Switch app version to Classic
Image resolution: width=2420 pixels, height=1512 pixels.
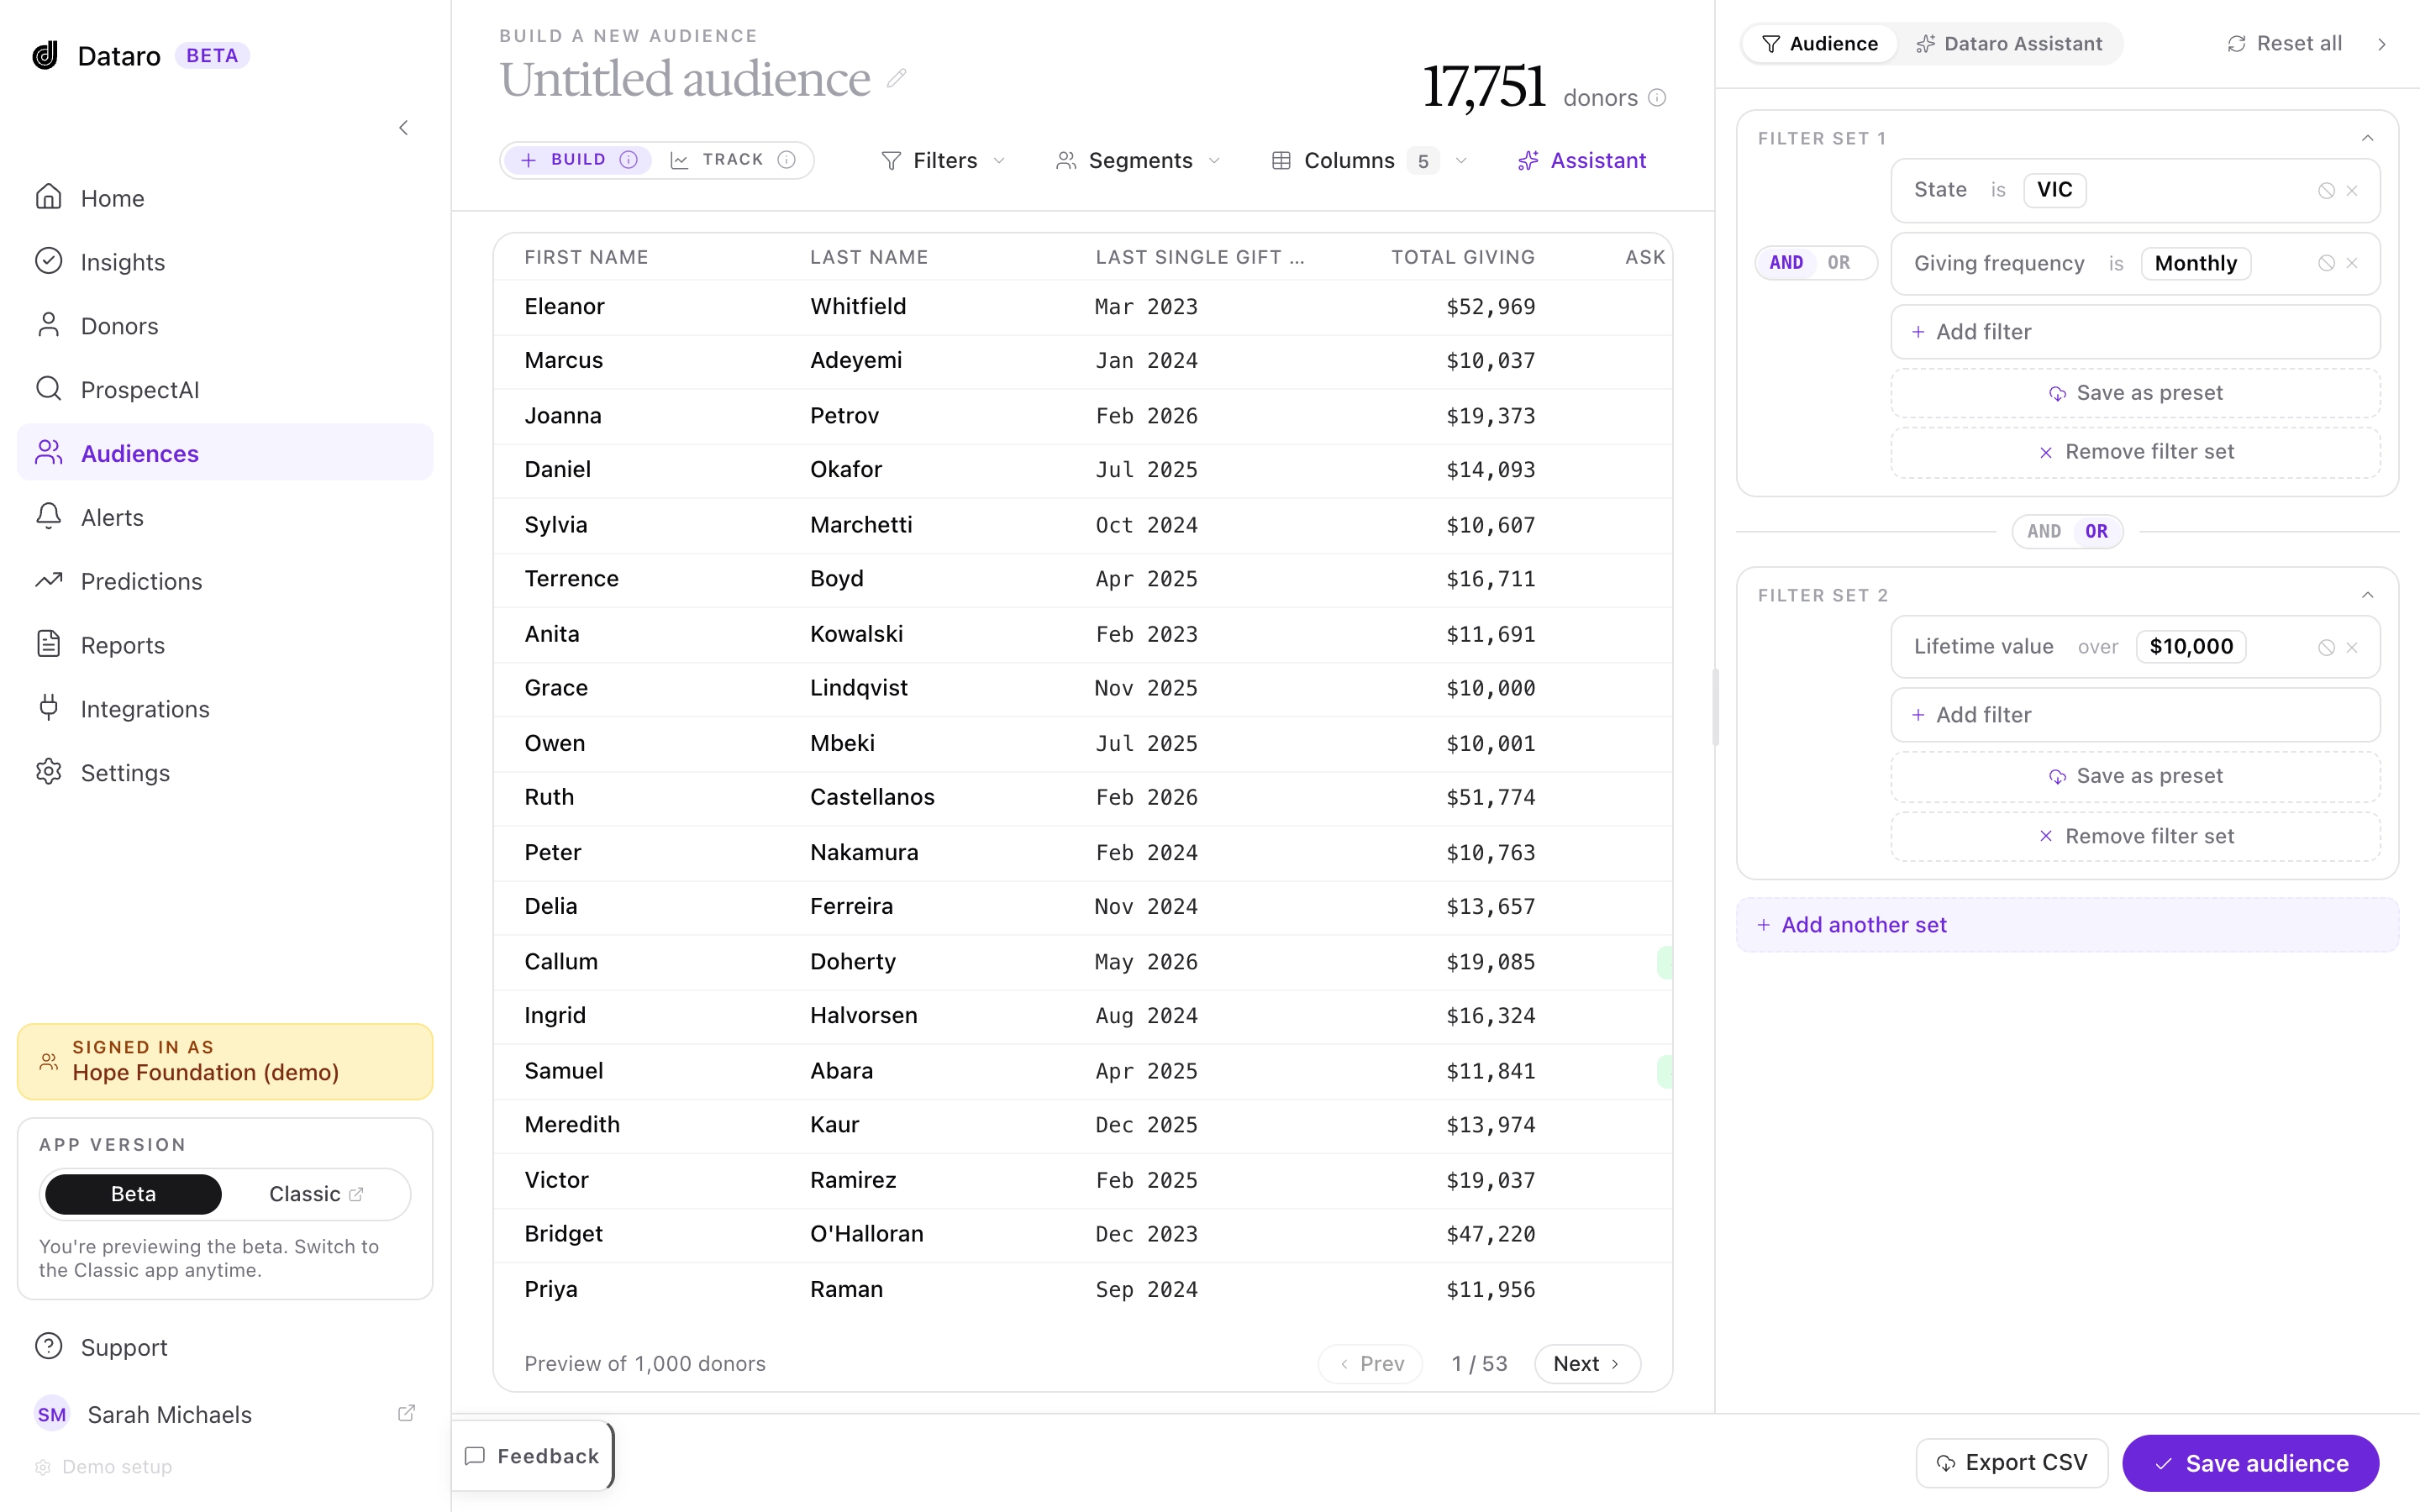(315, 1193)
